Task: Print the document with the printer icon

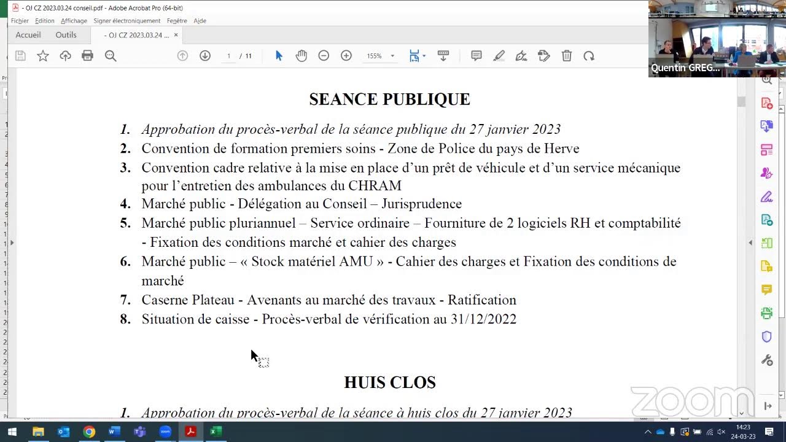Action: [x=87, y=56]
